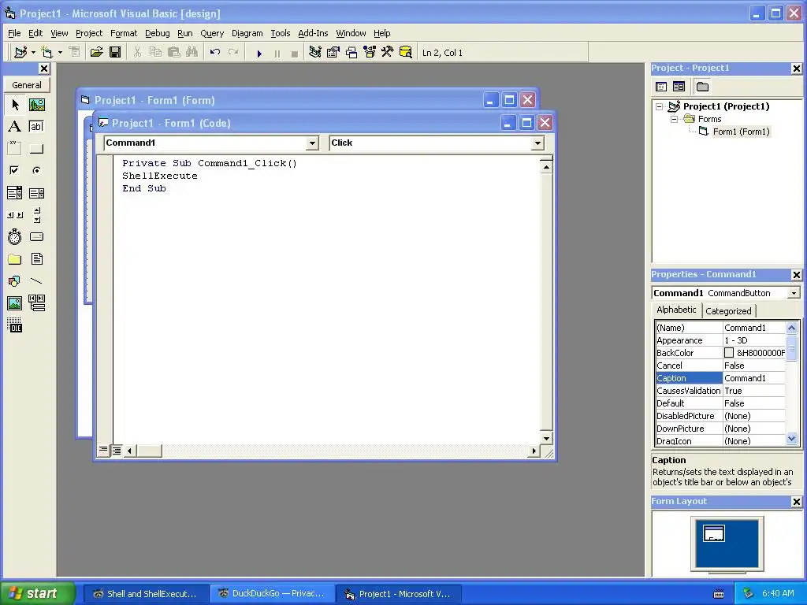Open Properties Window from the toolbar
The image size is (807, 605).
tap(333, 53)
